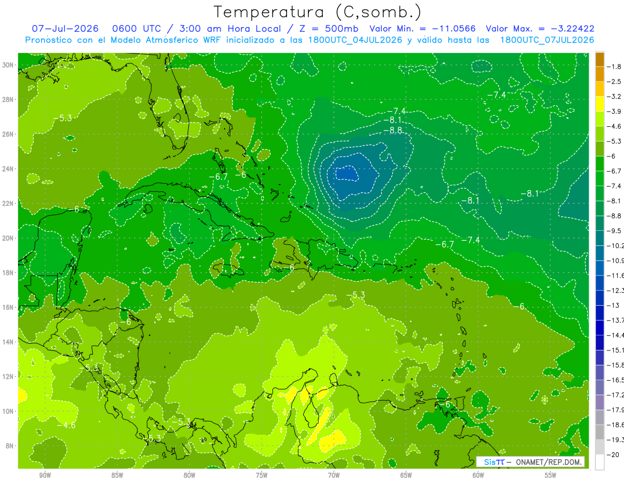Click the white bottom swatch below -20

(x=600, y=462)
